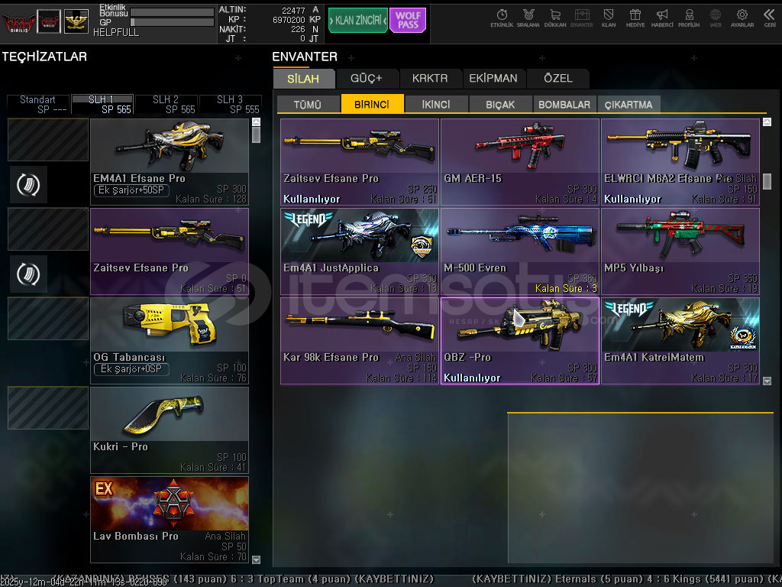Click the Ek şarjör+50SP tag on EM4A1
This screenshot has width=782, height=587.
(131, 190)
